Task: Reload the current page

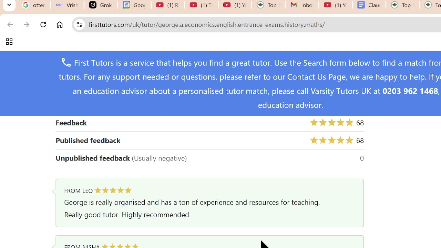Action: click(x=43, y=25)
